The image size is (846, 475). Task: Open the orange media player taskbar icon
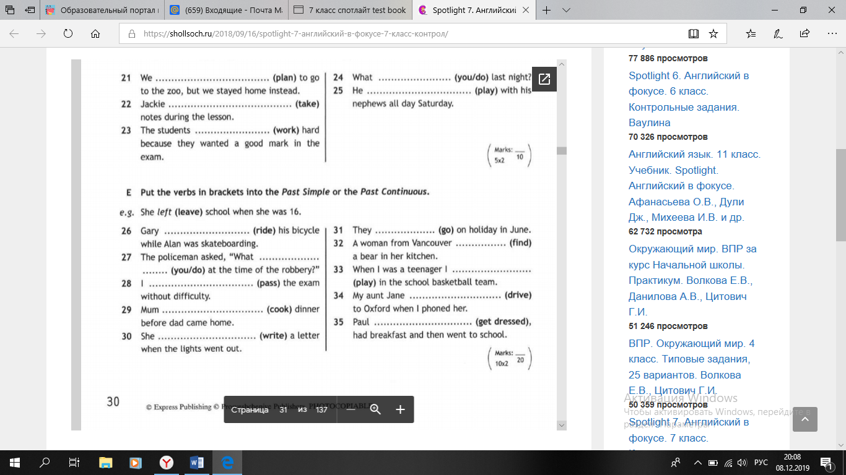(x=136, y=462)
